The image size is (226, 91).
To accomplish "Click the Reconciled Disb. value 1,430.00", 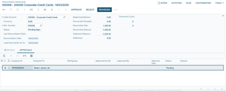I will tap(107, 26).
